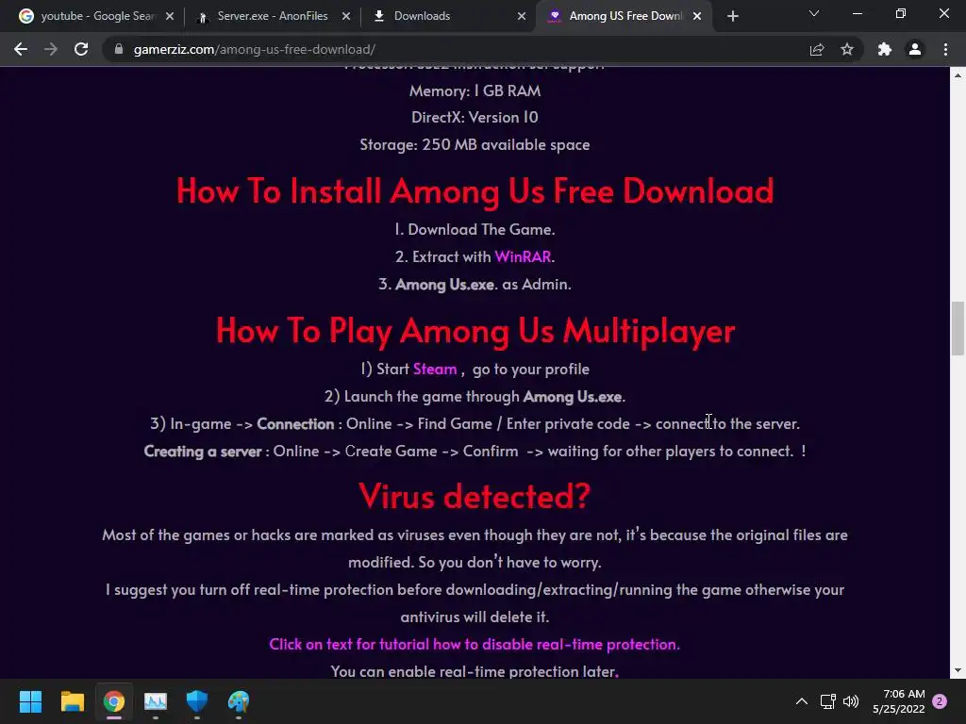Screen dimensions: 966x724
Task: Close the Server.exe - AnonFiles tab
Action: [346, 16]
